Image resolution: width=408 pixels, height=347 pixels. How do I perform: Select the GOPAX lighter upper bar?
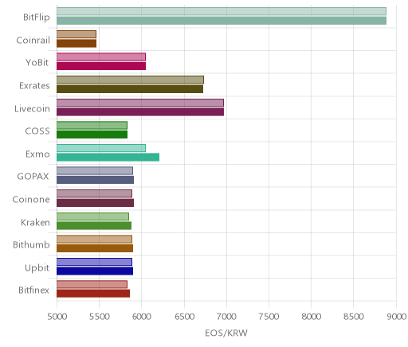[x=95, y=171]
